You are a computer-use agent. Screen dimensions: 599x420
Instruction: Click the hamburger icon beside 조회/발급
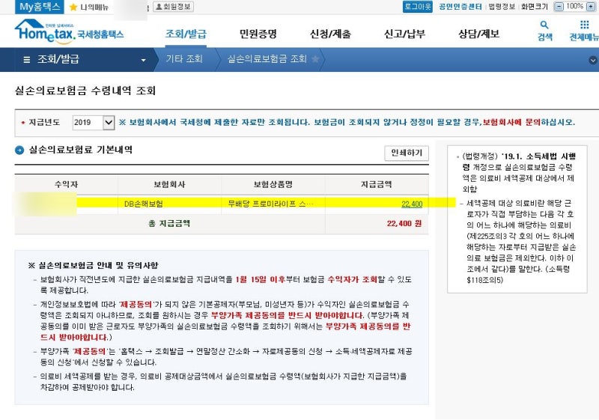(26, 60)
